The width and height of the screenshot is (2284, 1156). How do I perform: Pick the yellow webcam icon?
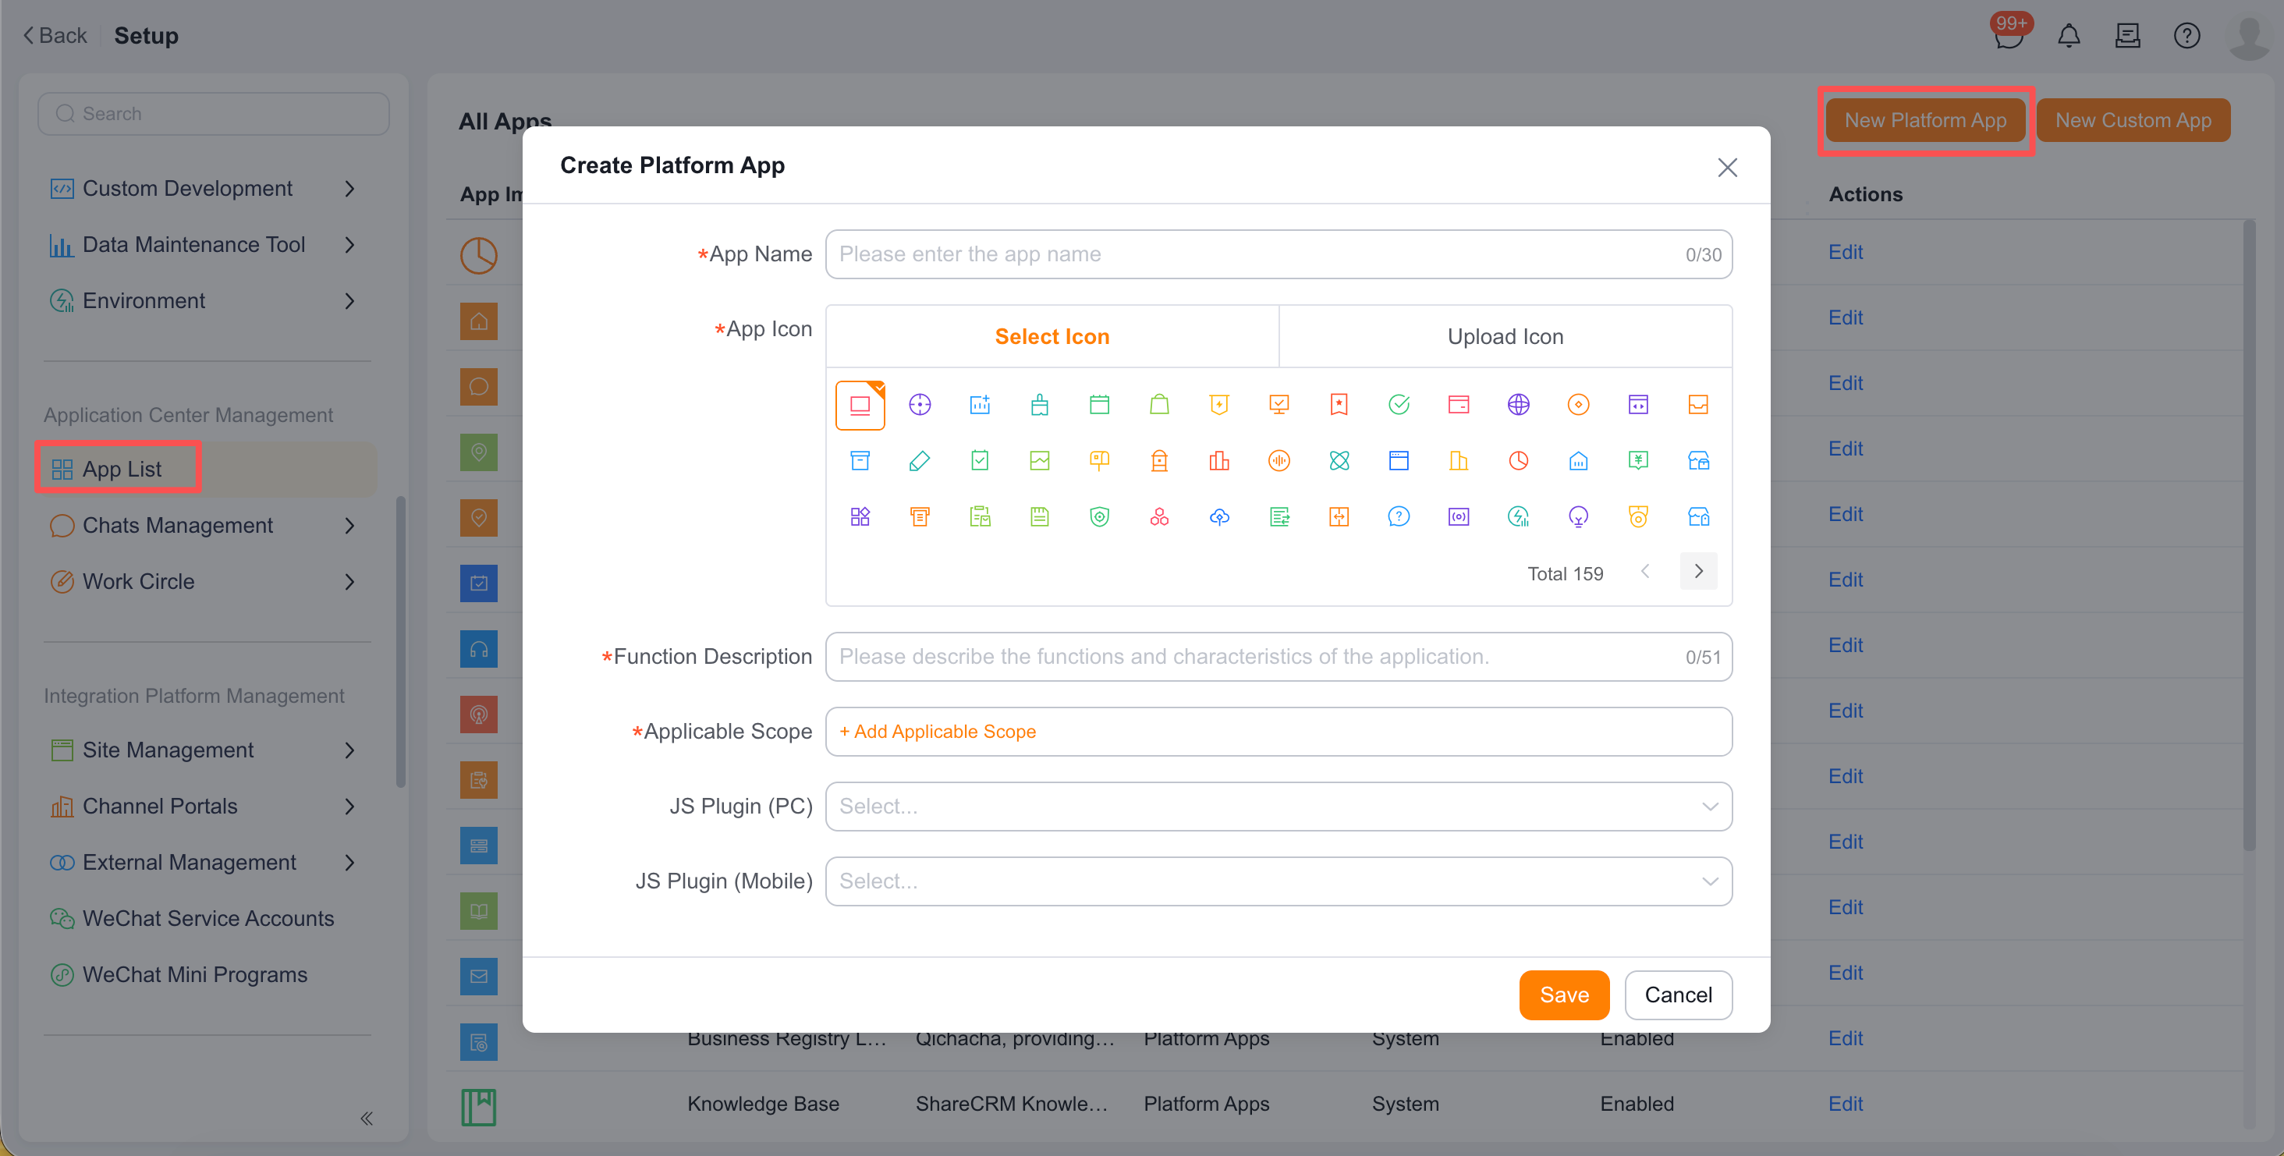[1637, 517]
